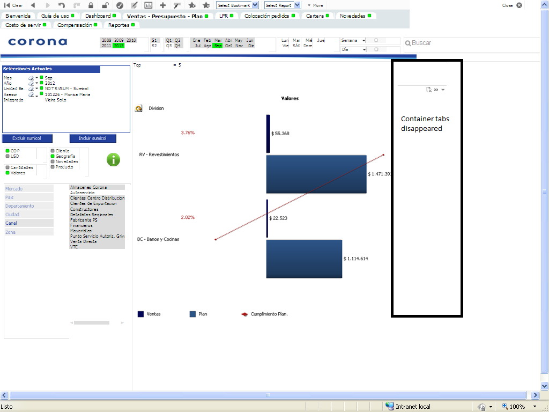Click the bottom horizontal page scrollbar
Viewport: 549px width, 412px height.
(x=268, y=395)
